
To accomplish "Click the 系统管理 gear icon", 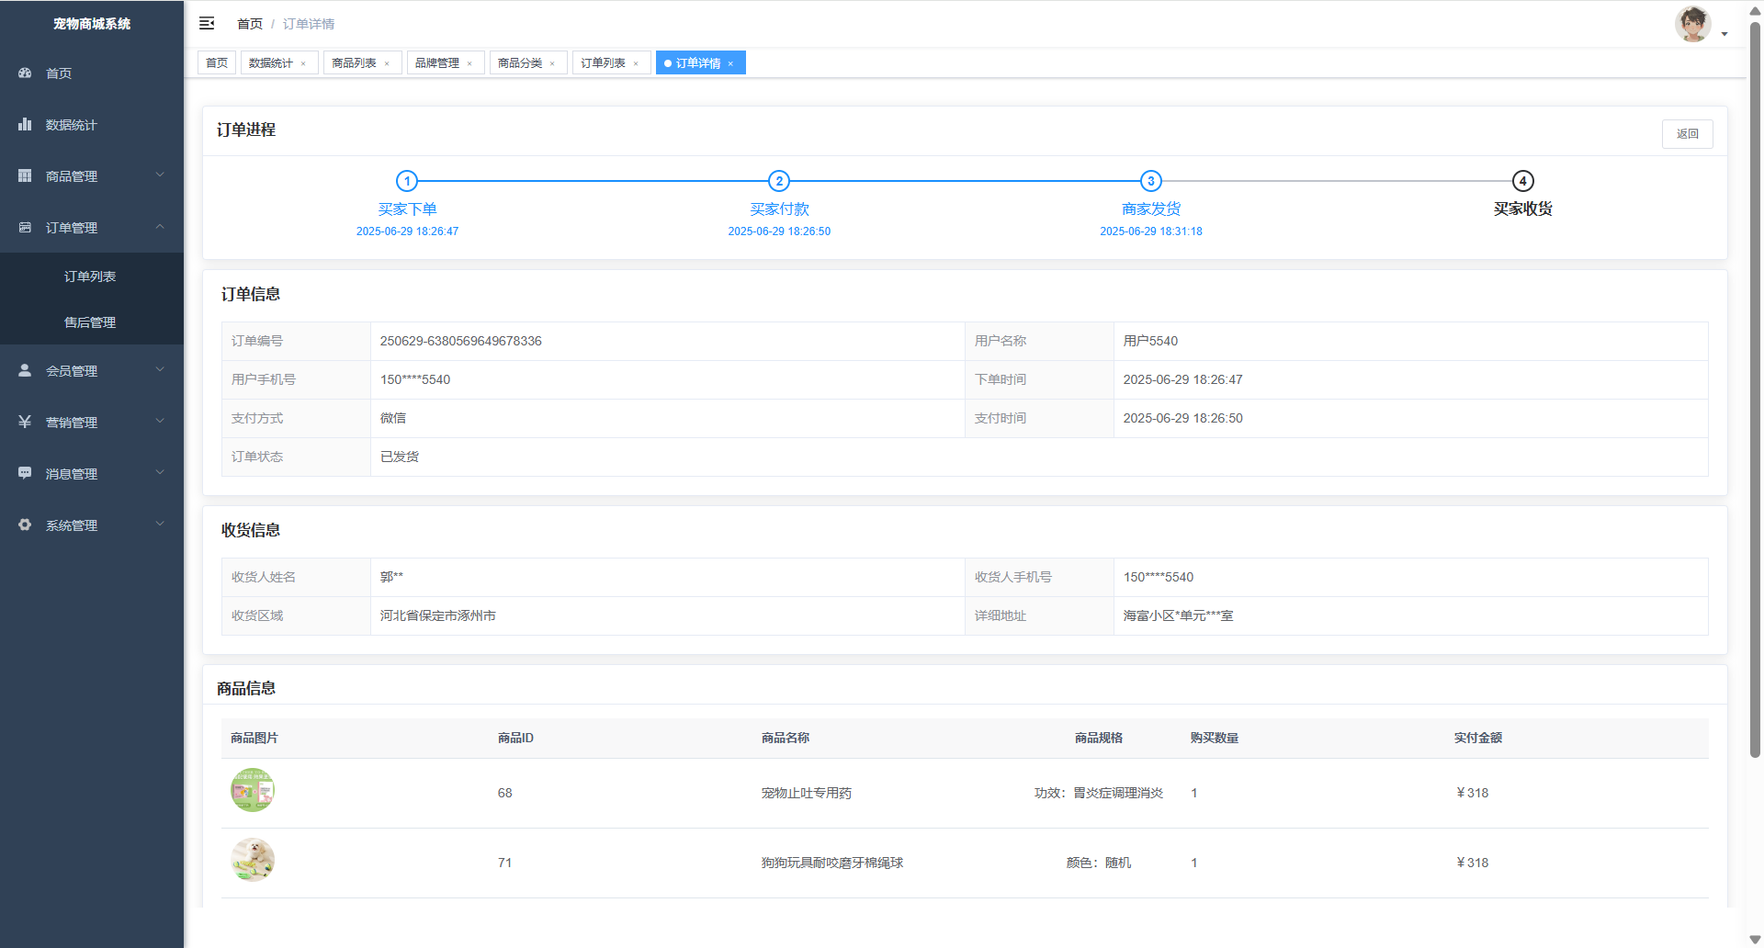I will click(x=25, y=525).
